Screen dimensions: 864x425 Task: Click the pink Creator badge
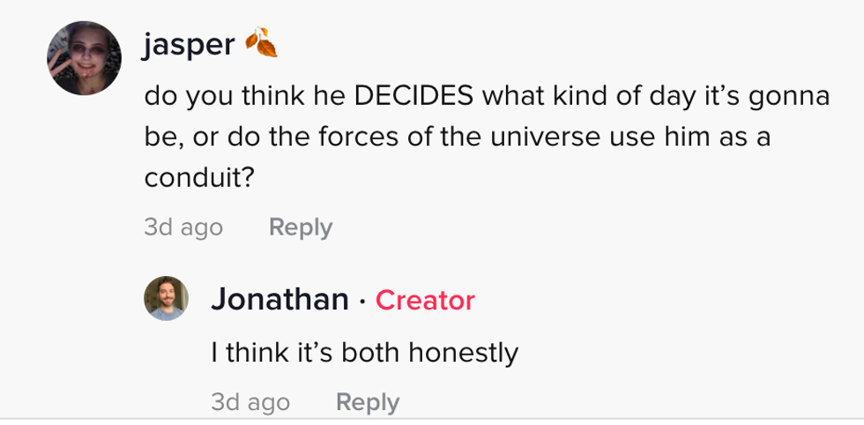tap(425, 301)
